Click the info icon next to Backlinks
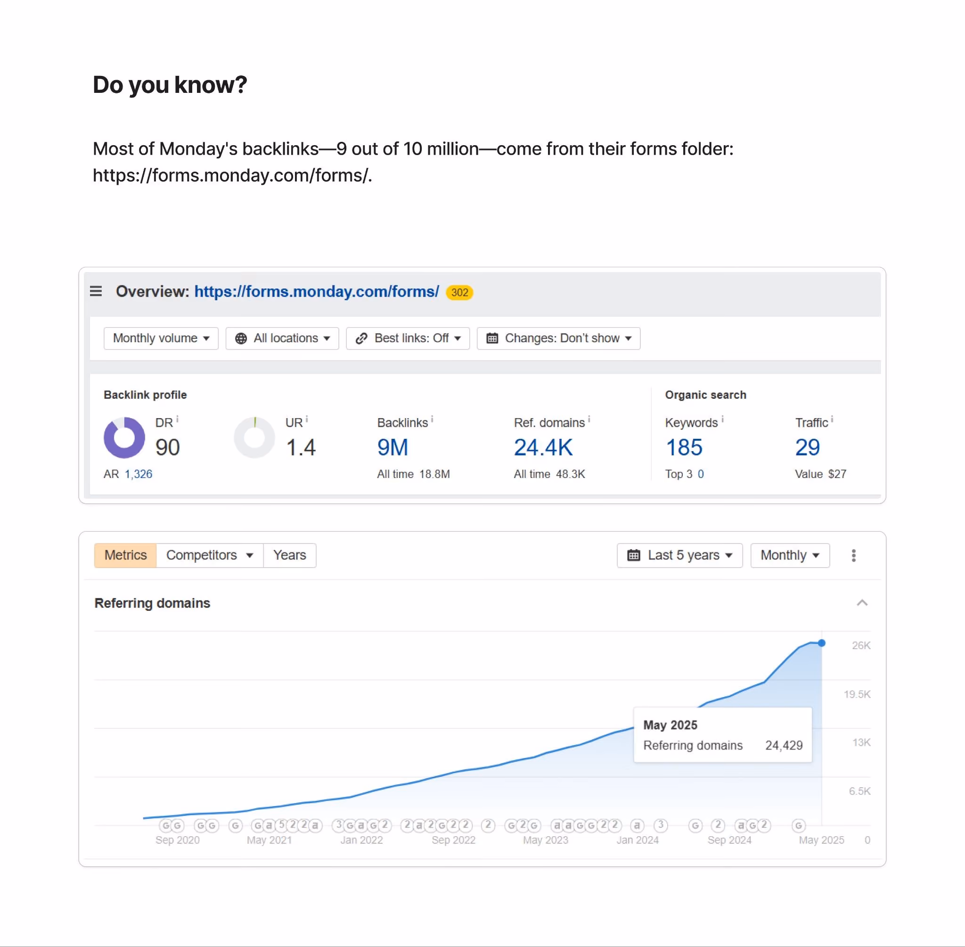 pyautogui.click(x=432, y=419)
